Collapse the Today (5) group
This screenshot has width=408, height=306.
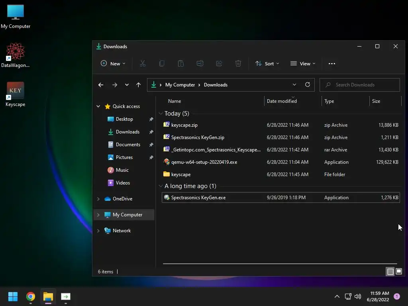161,114
